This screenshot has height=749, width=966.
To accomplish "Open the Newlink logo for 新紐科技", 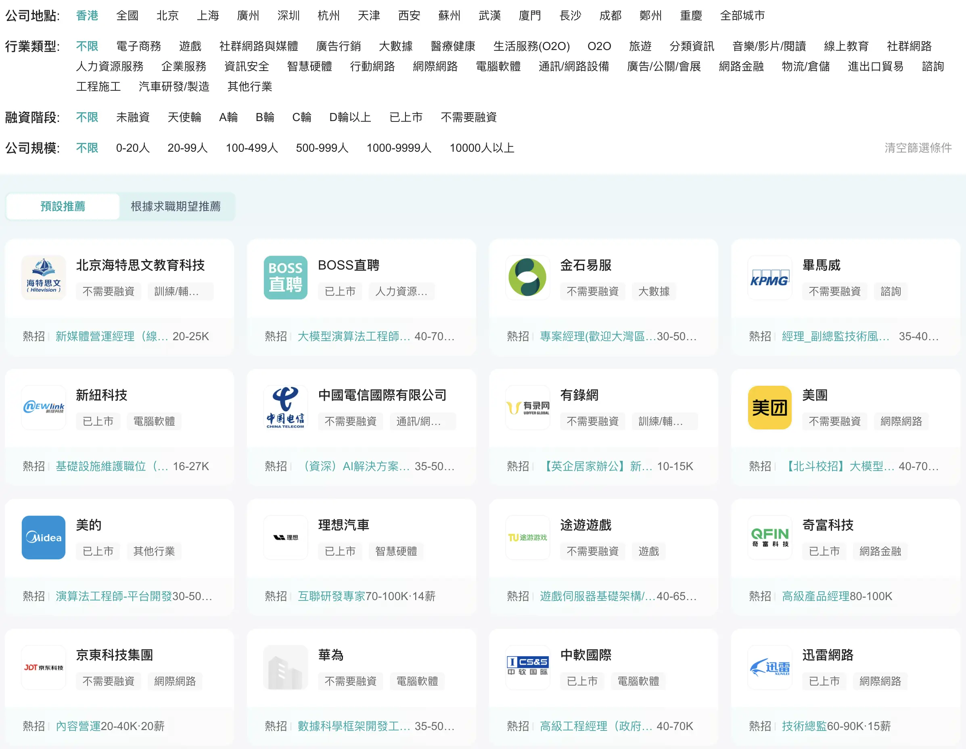I will coord(43,408).
